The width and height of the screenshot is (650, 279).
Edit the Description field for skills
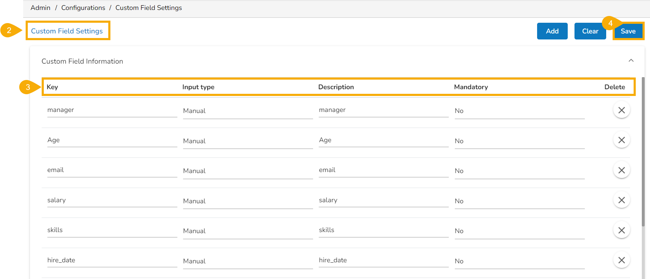[383, 230]
